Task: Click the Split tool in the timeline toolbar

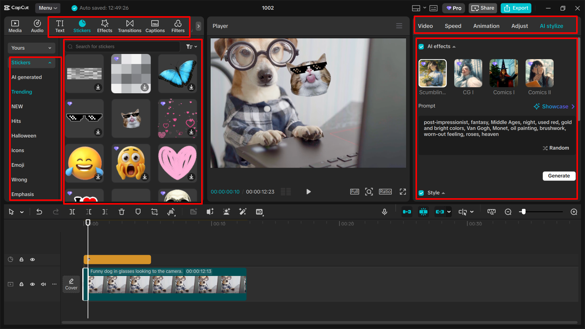Action: click(72, 212)
